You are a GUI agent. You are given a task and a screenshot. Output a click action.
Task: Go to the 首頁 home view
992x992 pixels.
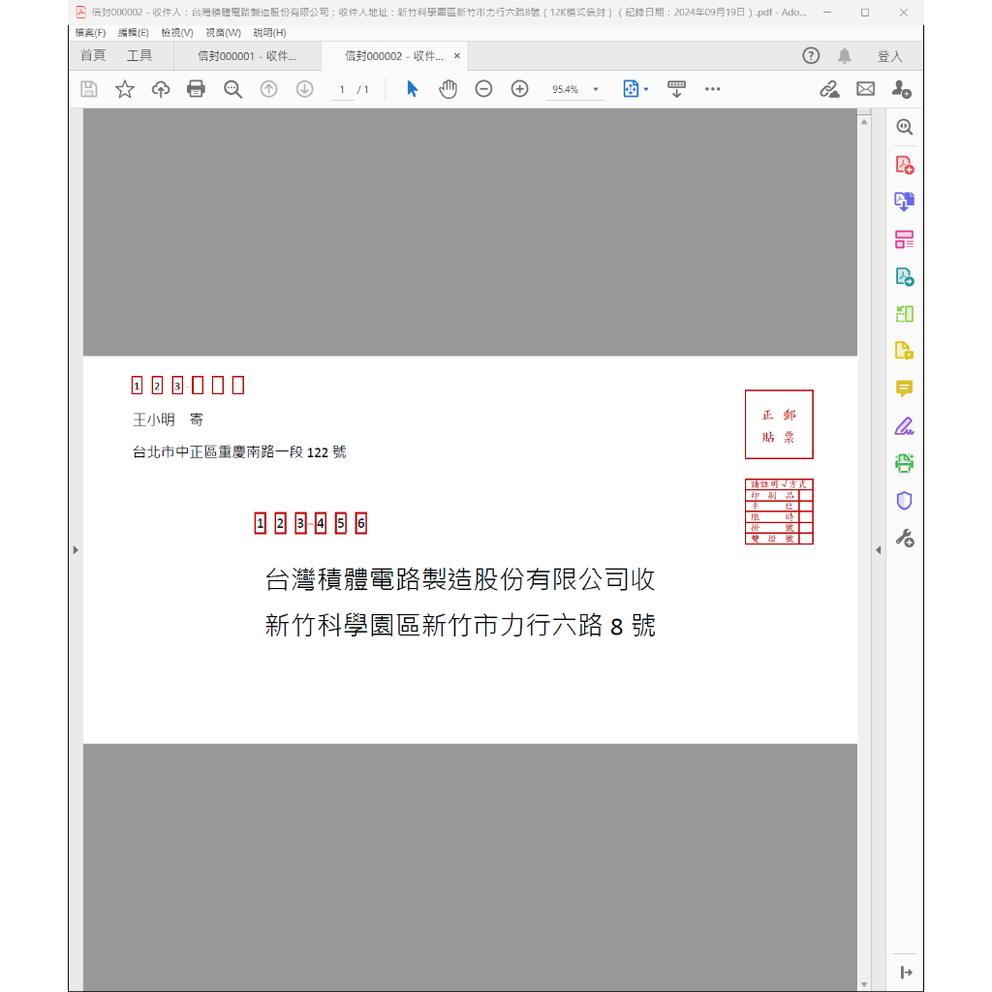93,56
